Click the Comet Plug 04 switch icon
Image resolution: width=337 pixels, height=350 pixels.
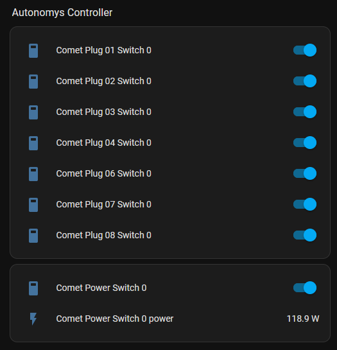click(33, 143)
